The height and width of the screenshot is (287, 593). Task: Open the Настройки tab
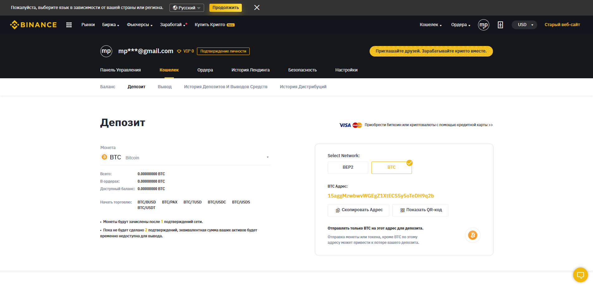(346, 70)
